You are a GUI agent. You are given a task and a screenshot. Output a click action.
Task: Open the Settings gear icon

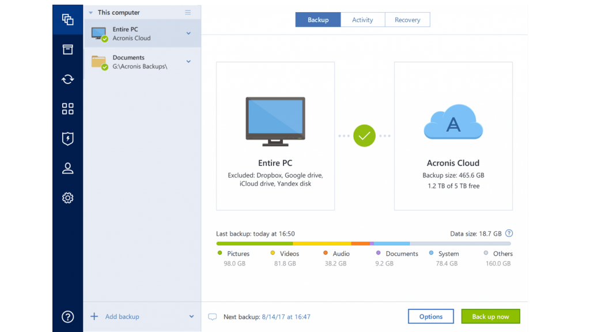68,198
